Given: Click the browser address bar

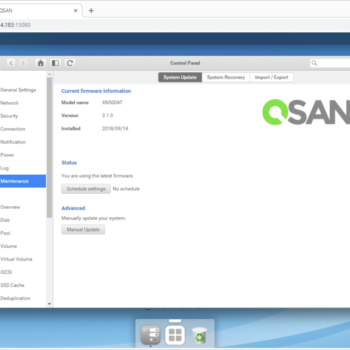Looking at the screenshot, I should tap(175, 25).
